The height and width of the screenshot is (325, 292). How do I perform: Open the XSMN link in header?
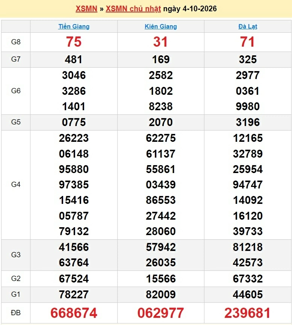click(86, 9)
